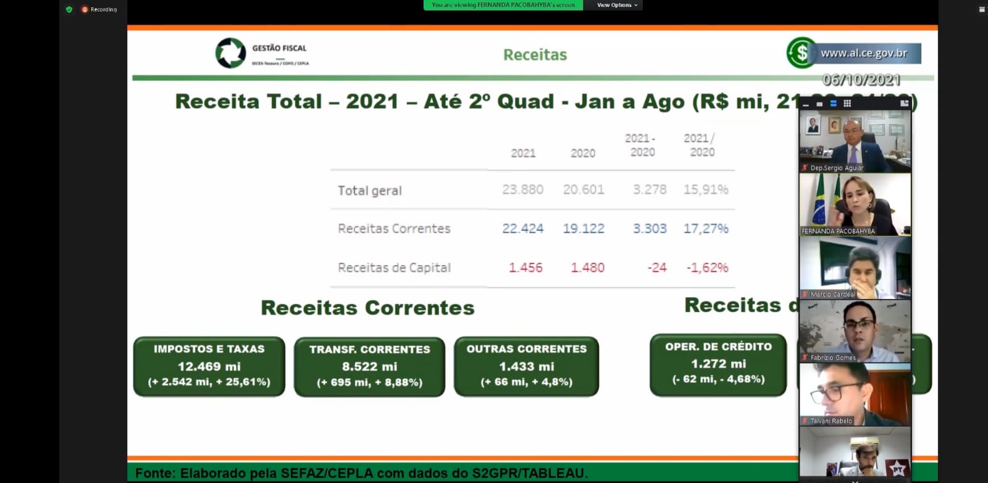
Task: Click the window icon at top right corner
Action: [982, 9]
